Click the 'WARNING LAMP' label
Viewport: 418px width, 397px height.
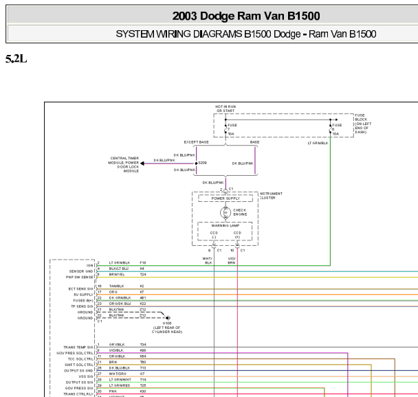(x=225, y=225)
